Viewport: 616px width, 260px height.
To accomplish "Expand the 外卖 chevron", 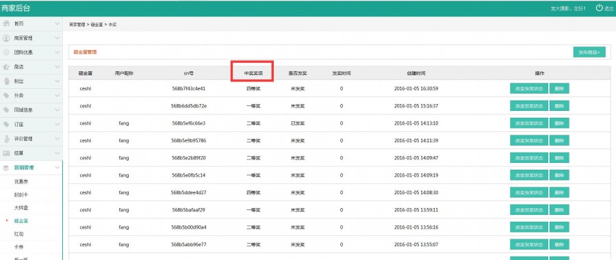I will point(57,95).
